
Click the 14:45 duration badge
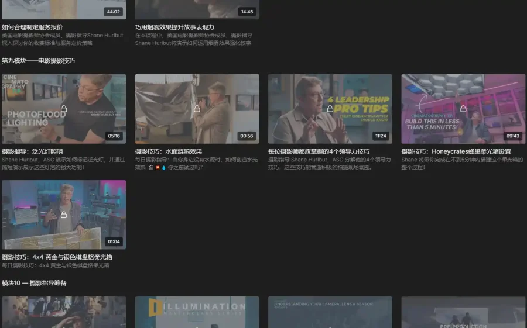pos(247,12)
